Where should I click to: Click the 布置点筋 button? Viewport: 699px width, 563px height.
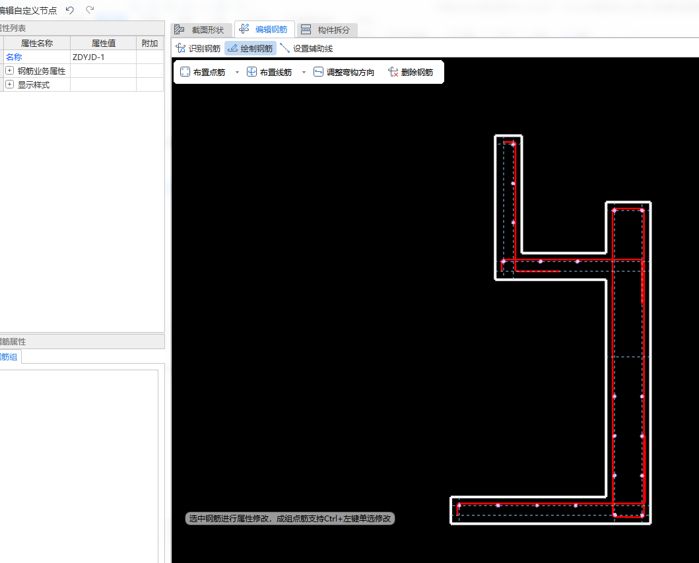[203, 72]
